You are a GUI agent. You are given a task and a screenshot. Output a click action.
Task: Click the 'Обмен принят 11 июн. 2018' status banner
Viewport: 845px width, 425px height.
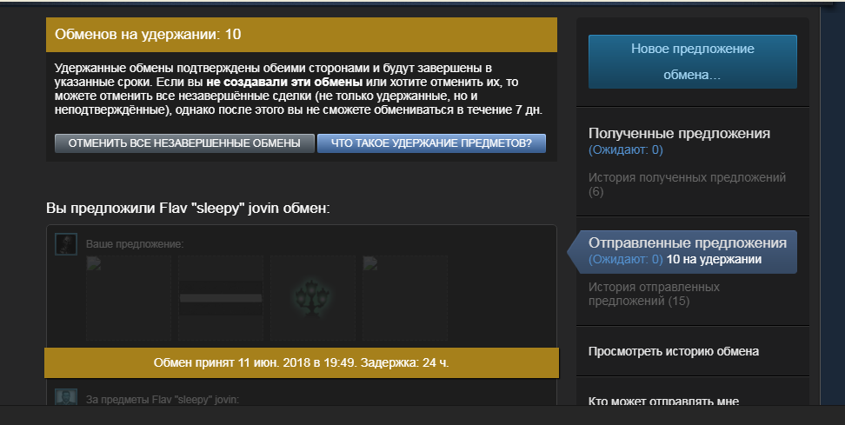click(x=302, y=362)
